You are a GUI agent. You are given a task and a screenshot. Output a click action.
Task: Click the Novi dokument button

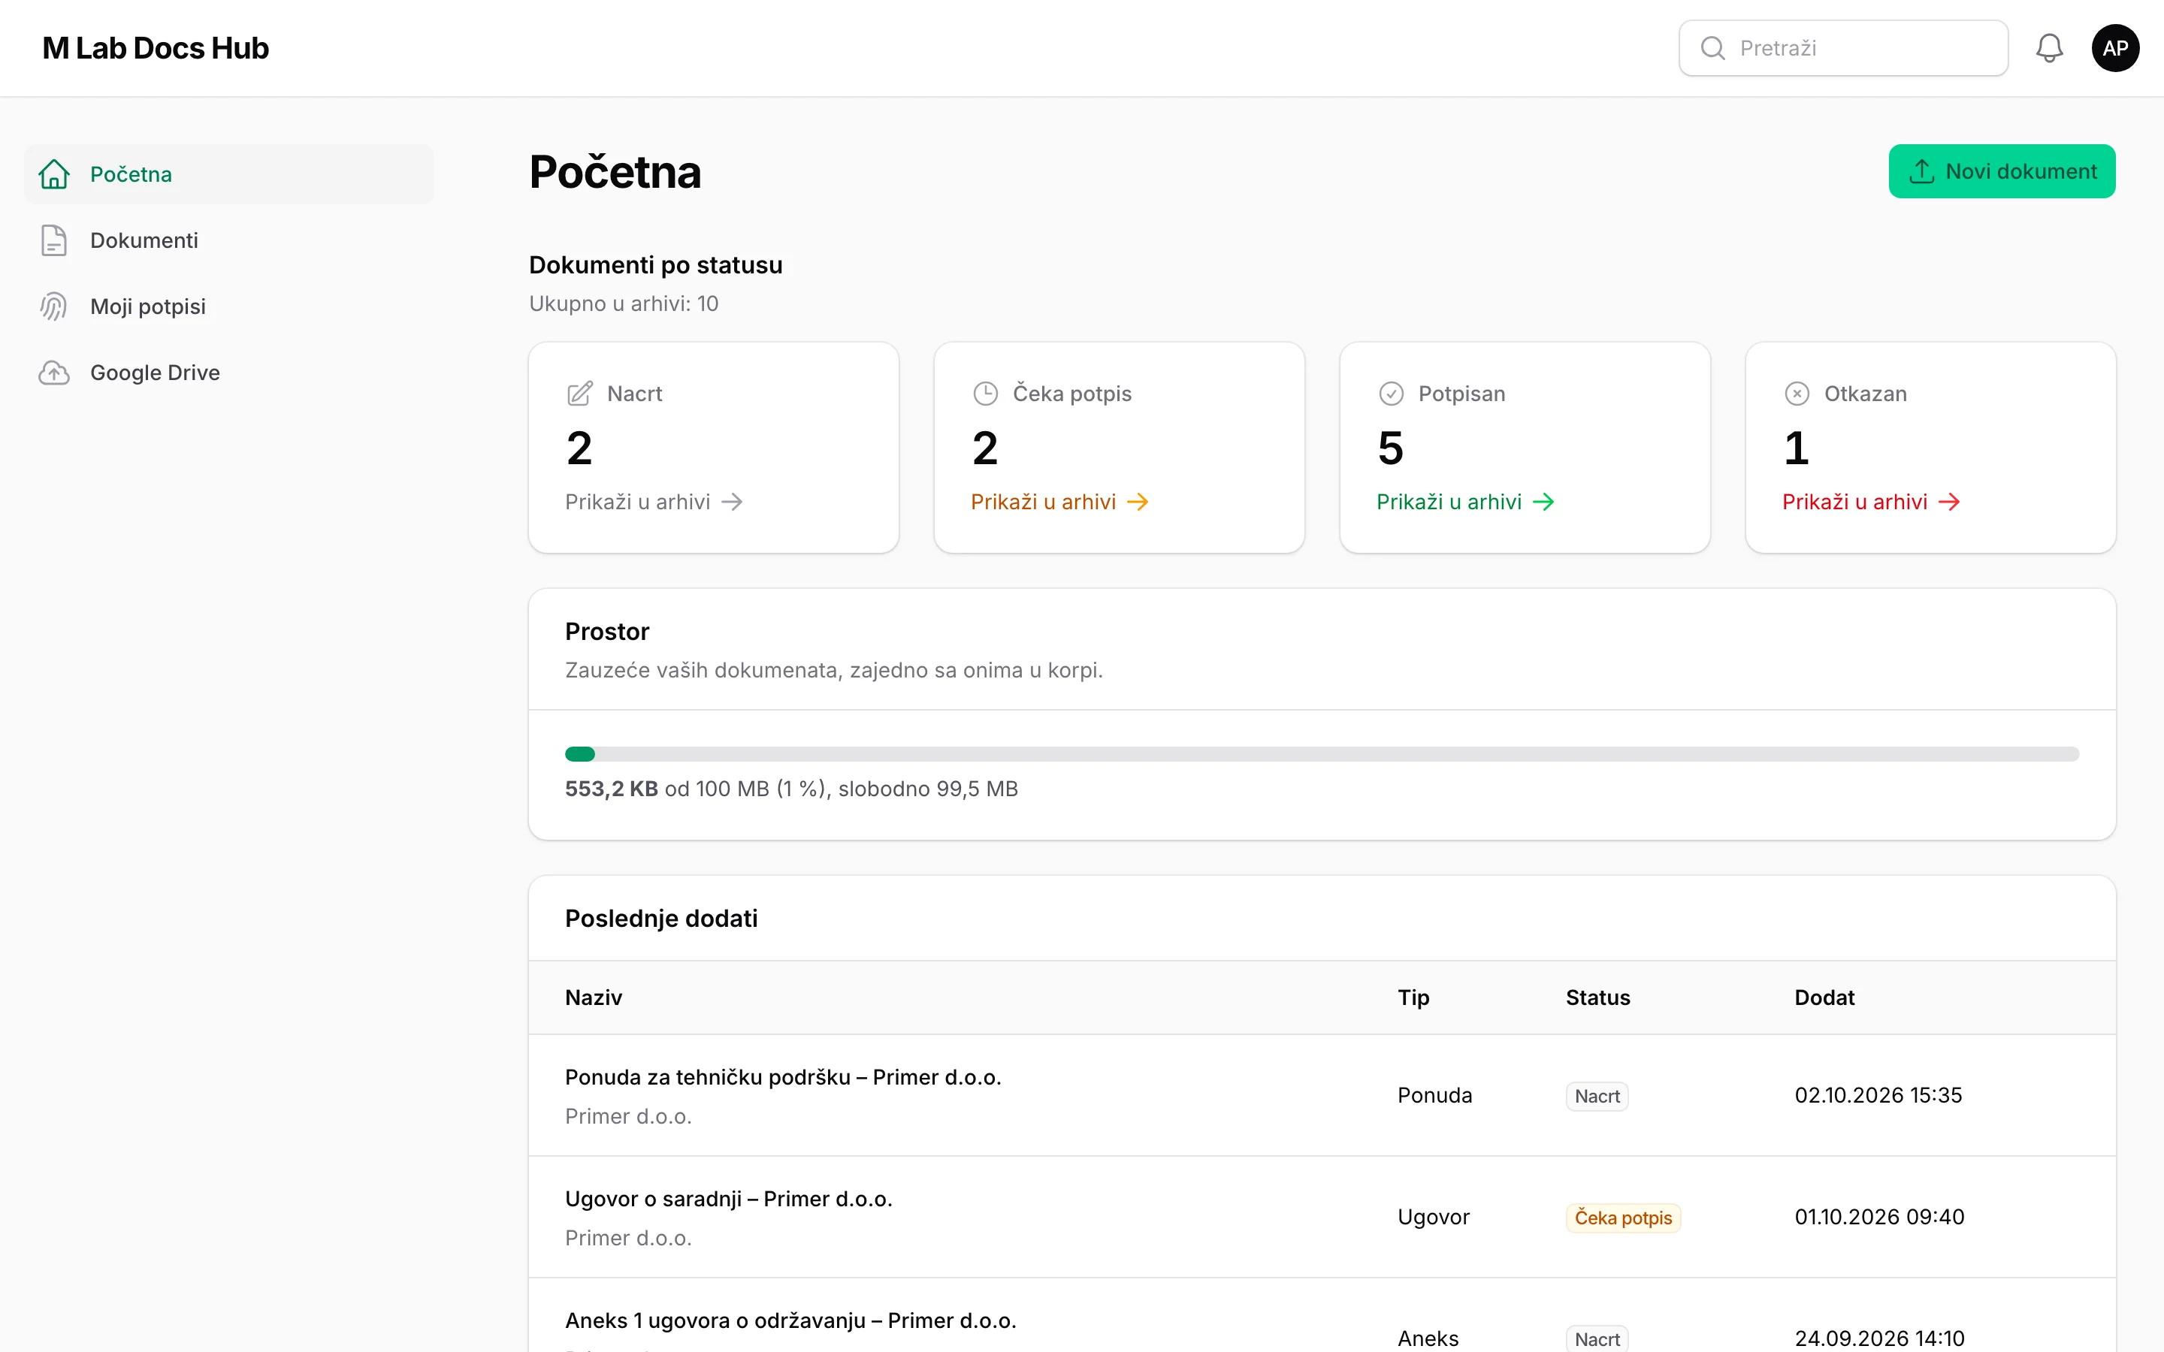pos(2001,171)
